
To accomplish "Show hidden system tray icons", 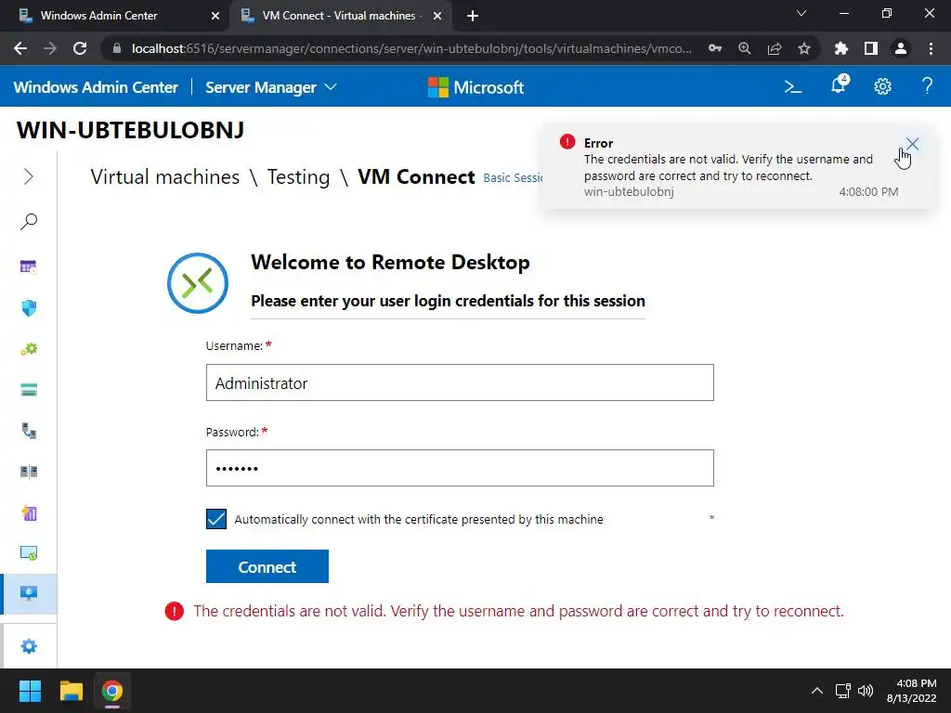I will [x=817, y=691].
